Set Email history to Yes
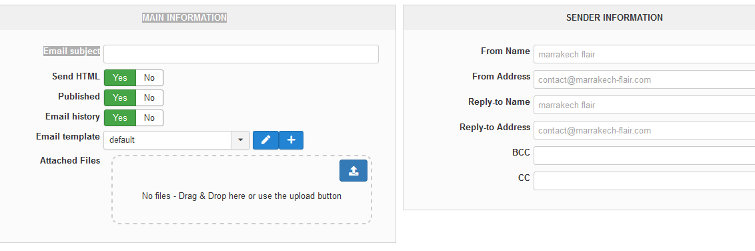This screenshot has width=755, height=251. pyautogui.click(x=120, y=117)
